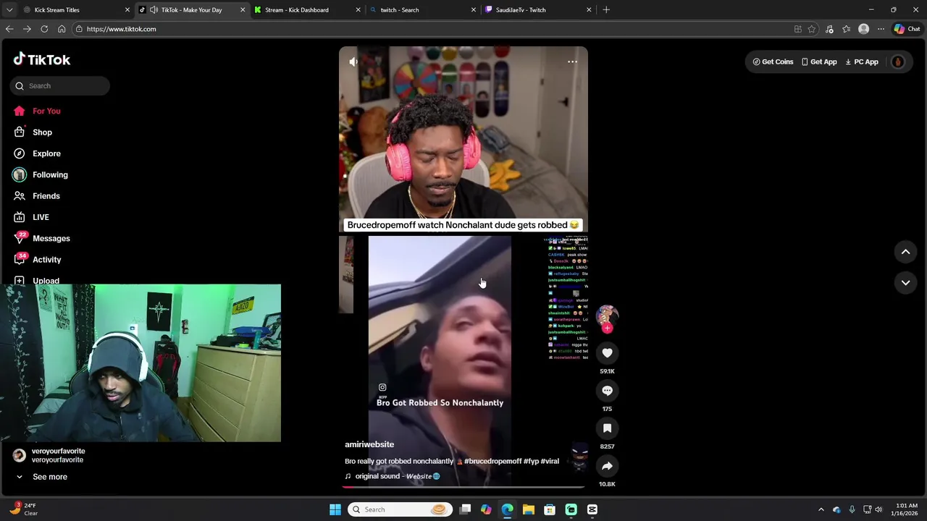The image size is (927, 521).
Task: Open browser Settings and more menu
Action: click(x=881, y=29)
